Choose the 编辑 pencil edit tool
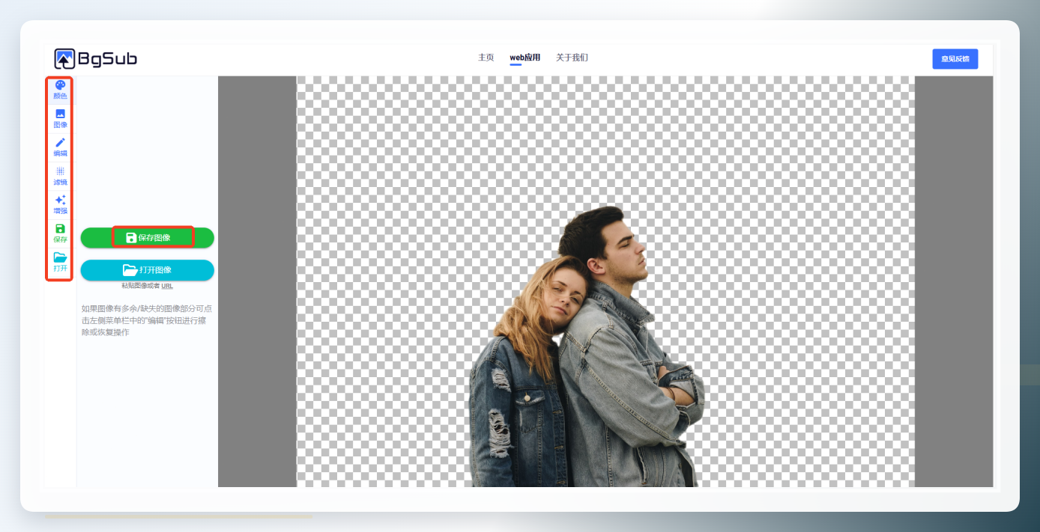The height and width of the screenshot is (532, 1040). 60,147
